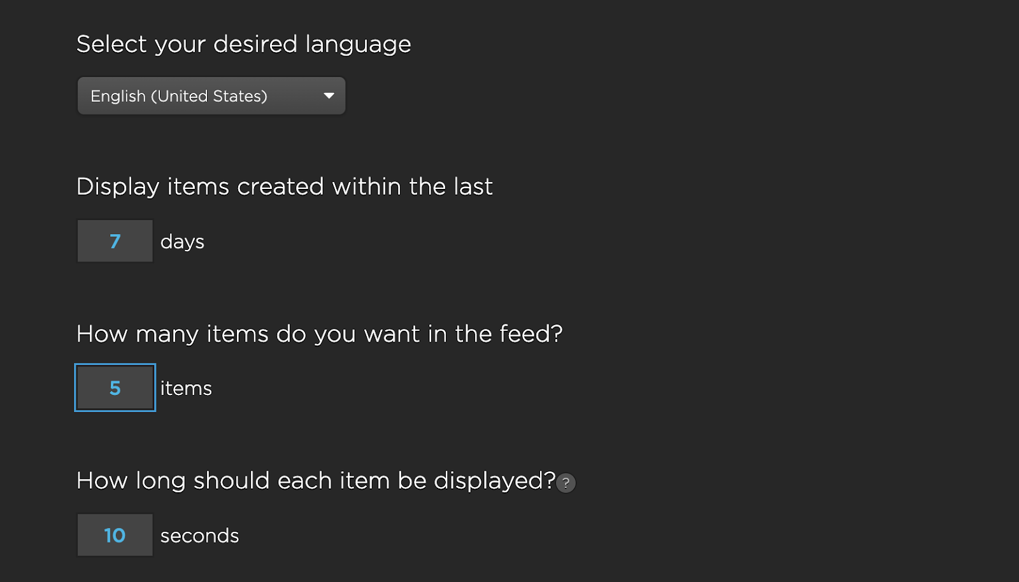Select the seconds duration input field
The height and width of the screenshot is (582, 1019).
[115, 536]
